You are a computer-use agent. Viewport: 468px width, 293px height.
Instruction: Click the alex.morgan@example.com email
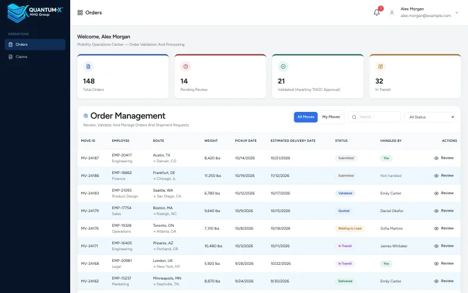(426, 16)
